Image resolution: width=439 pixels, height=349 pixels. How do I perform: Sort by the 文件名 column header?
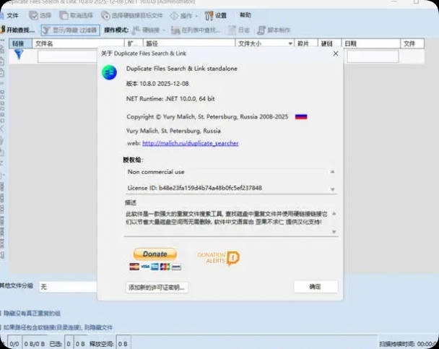(x=79, y=43)
